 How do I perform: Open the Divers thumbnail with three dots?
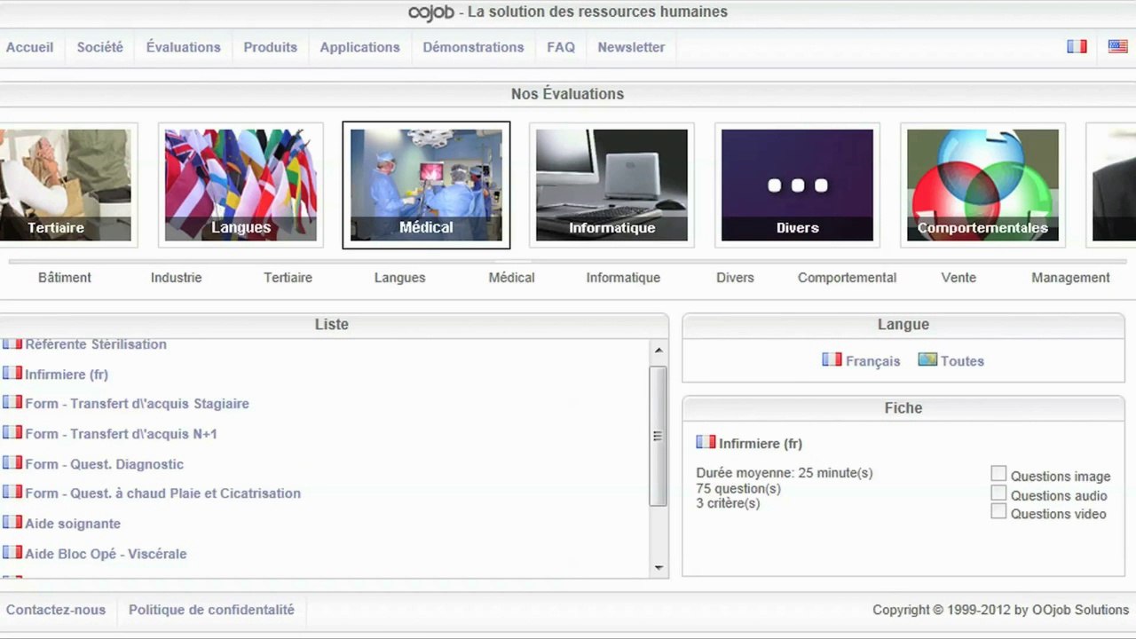tap(797, 185)
